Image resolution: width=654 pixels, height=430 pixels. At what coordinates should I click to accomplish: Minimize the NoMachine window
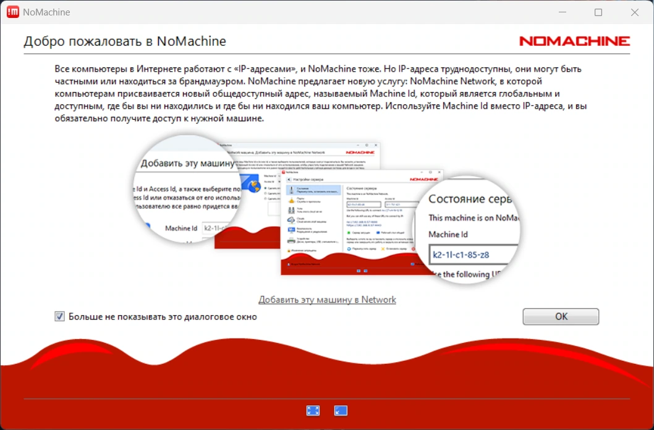pyautogui.click(x=562, y=12)
